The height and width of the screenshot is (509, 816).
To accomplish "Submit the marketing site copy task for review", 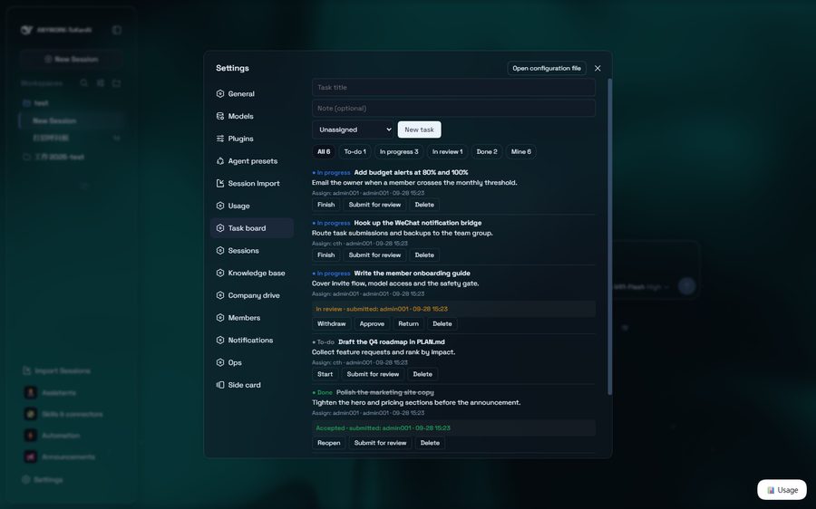I will pos(380,443).
